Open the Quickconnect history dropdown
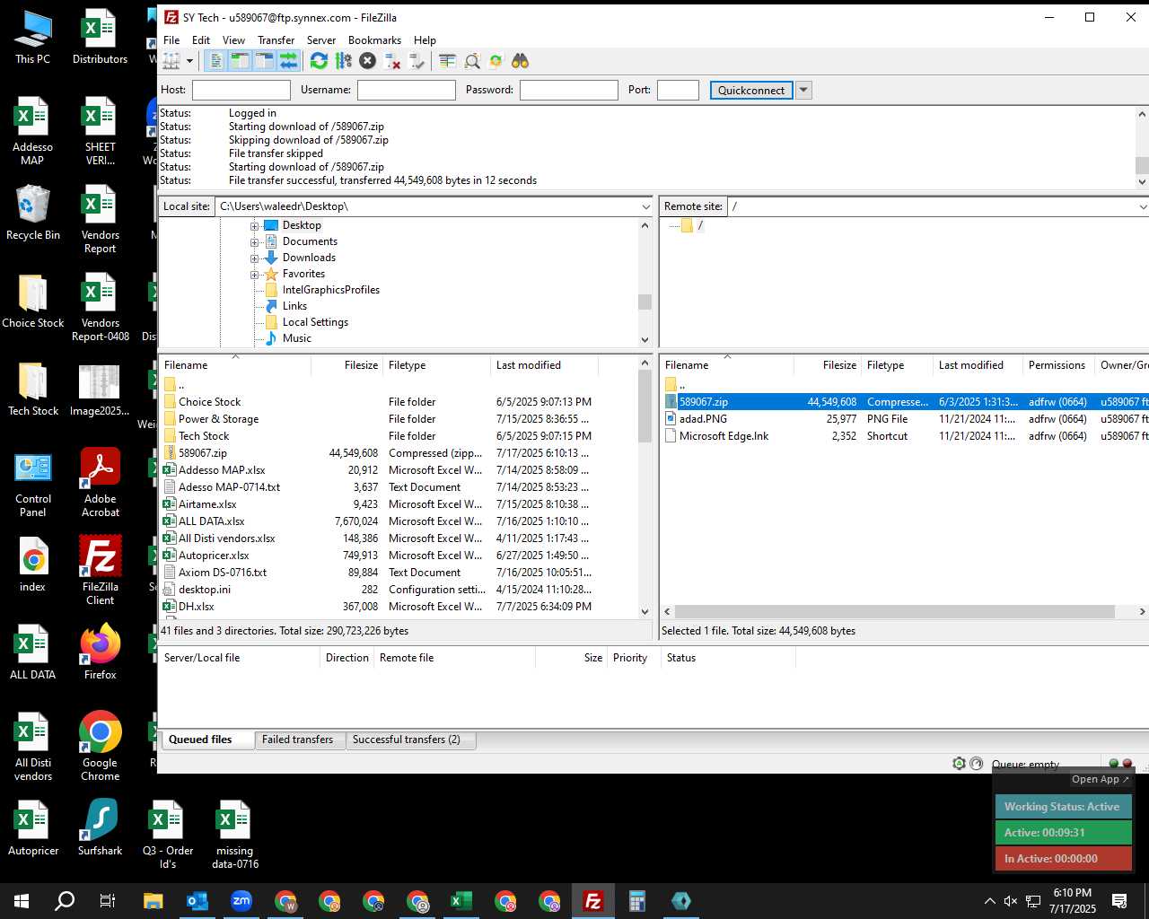1149x919 pixels. coord(803,90)
